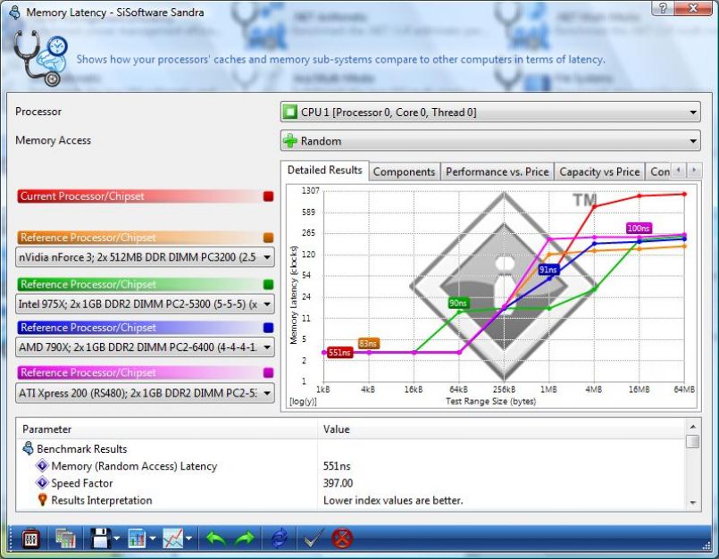Click the green reference chipset color swatch

268,285
